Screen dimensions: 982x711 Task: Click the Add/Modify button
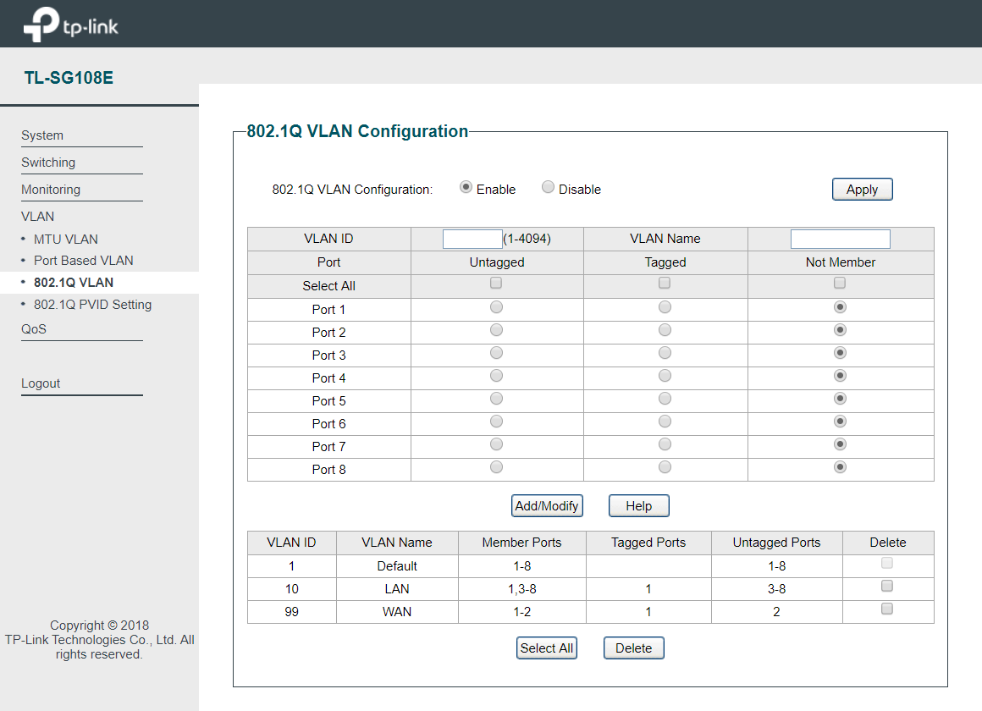click(x=547, y=505)
